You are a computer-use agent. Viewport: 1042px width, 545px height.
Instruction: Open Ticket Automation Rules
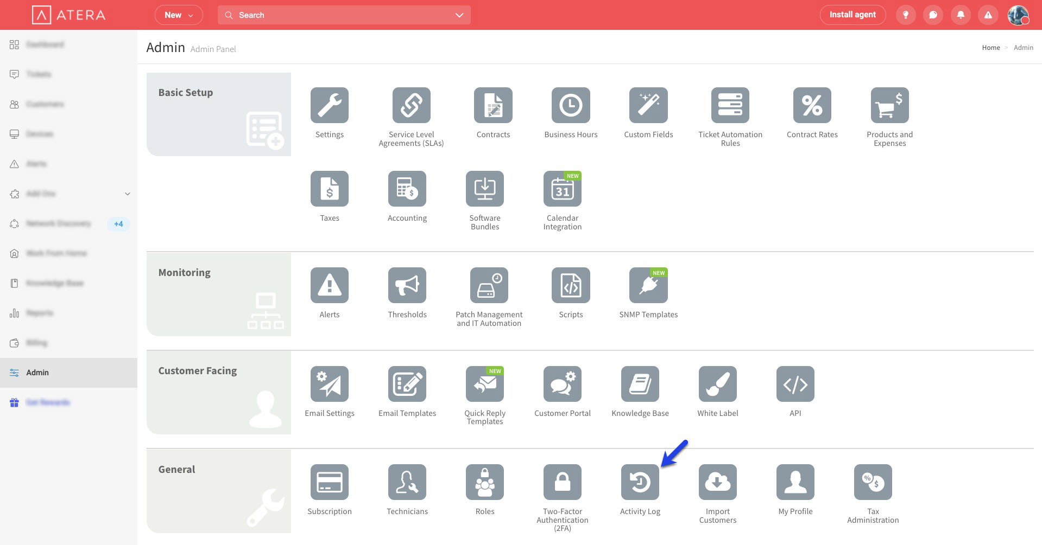pyautogui.click(x=730, y=105)
